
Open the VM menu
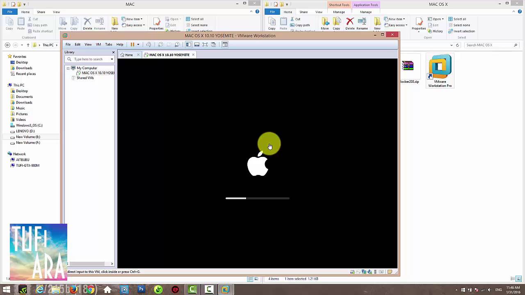98,44
